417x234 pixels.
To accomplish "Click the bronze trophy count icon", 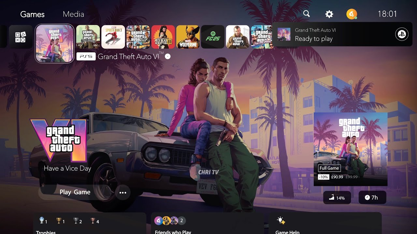I will (93, 221).
